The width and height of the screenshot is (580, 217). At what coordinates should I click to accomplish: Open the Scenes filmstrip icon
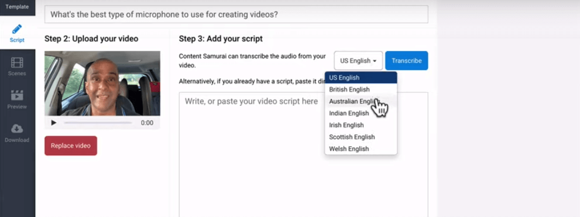pos(17,63)
